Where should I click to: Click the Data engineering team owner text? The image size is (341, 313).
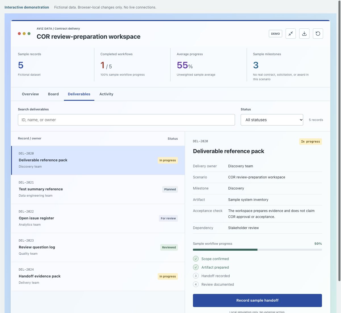(x=36, y=195)
